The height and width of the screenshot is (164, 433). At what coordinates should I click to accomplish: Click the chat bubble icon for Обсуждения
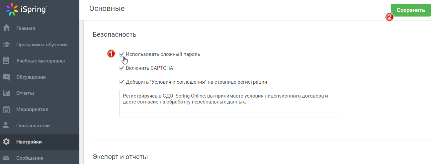[x=6, y=77]
